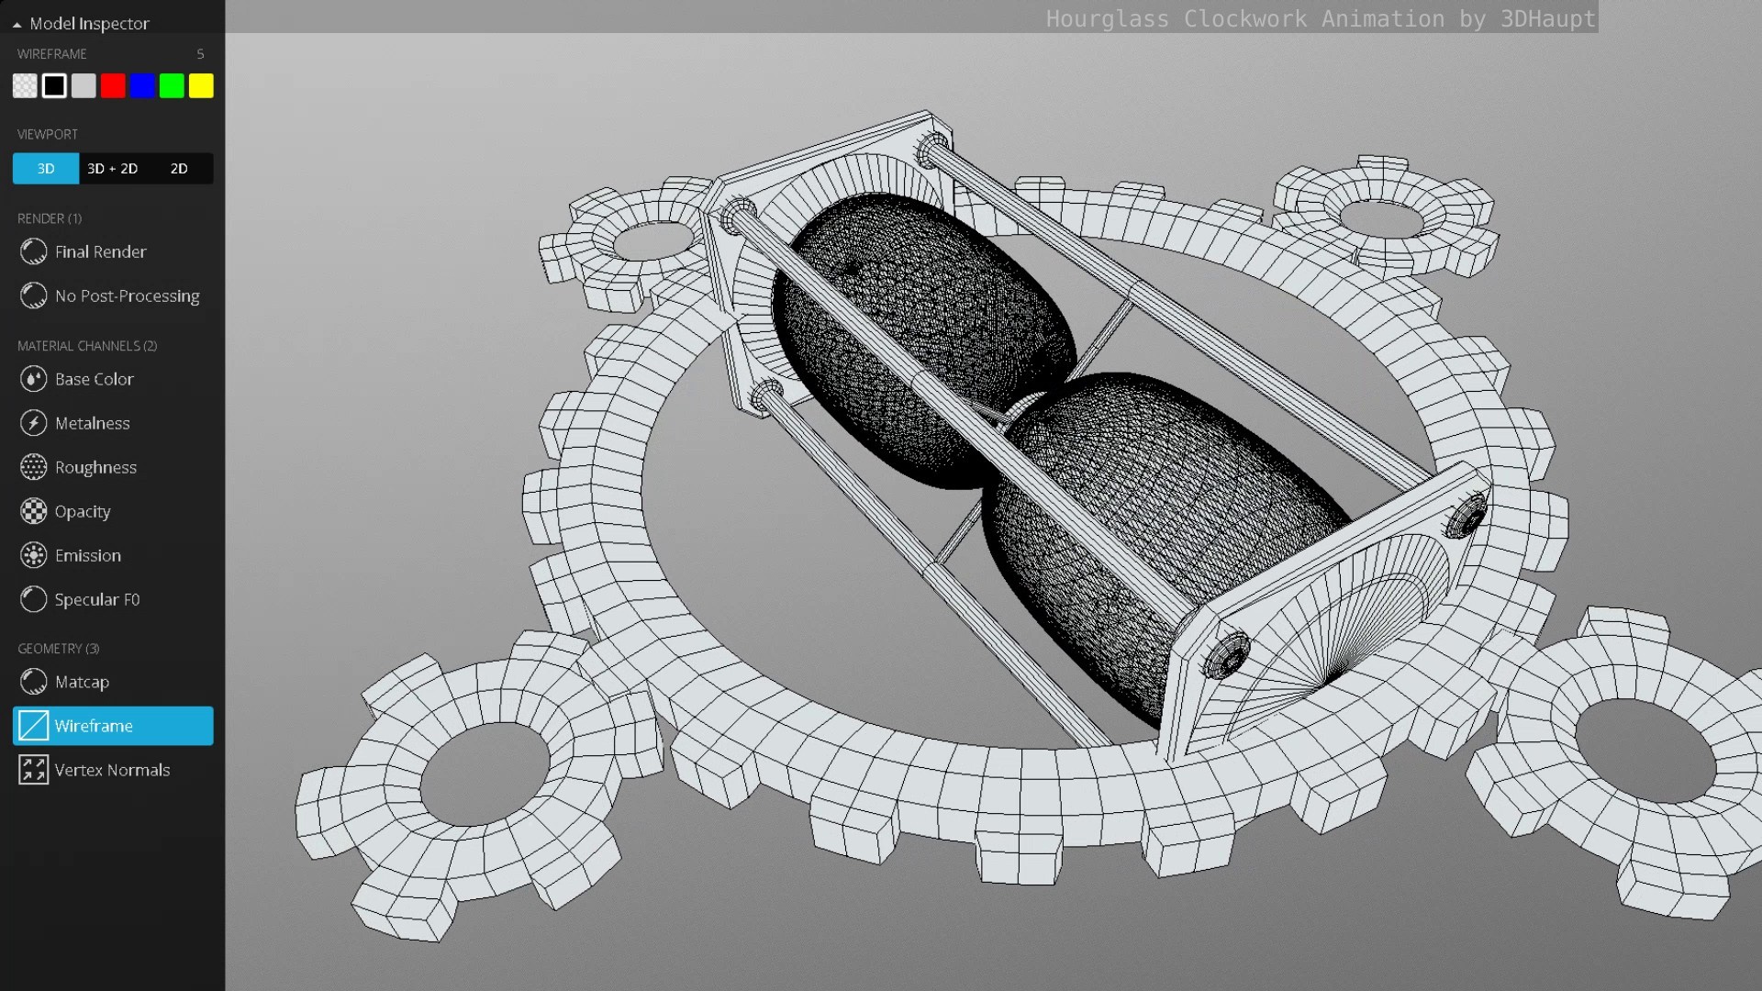Screen dimensions: 1762x991
Task: Select the Base Color material channel icon
Action: (33, 379)
